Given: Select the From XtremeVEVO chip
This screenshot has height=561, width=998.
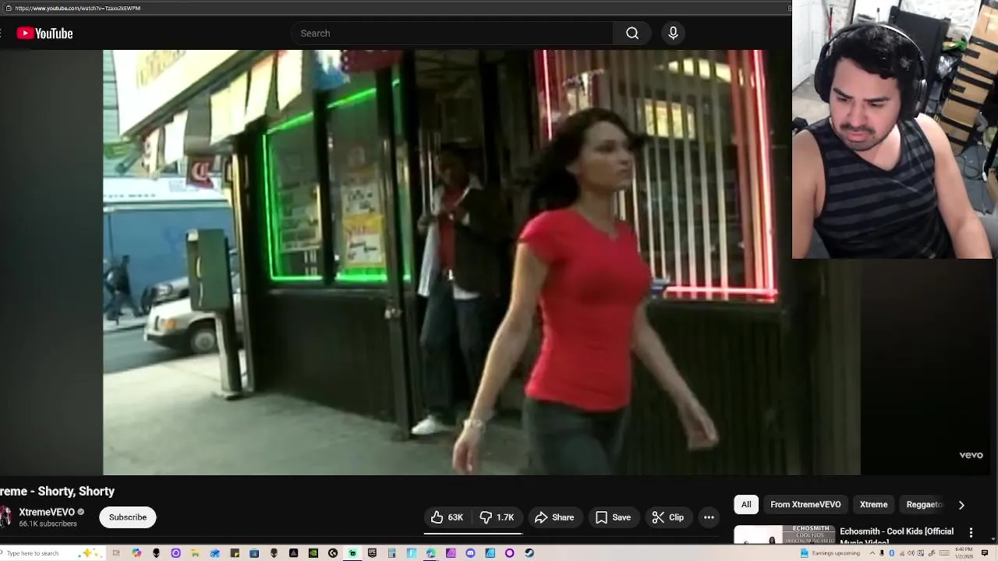Looking at the screenshot, I should click(805, 505).
